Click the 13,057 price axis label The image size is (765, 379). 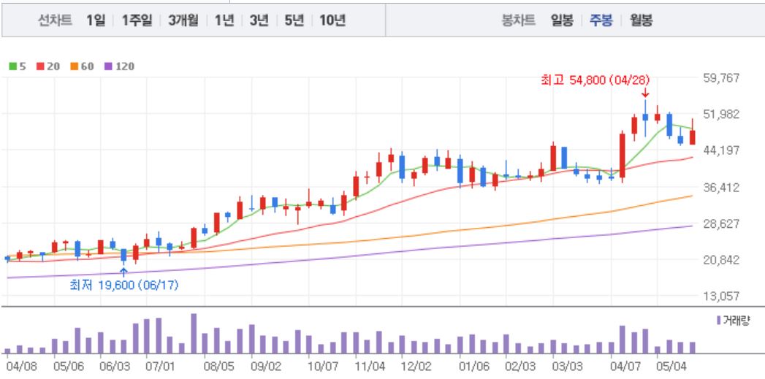pyautogui.click(x=721, y=296)
